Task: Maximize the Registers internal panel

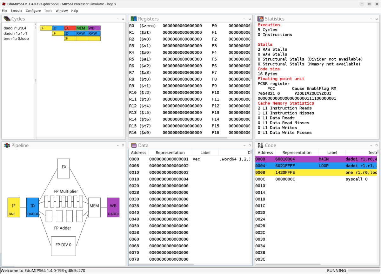Action: 250,19
